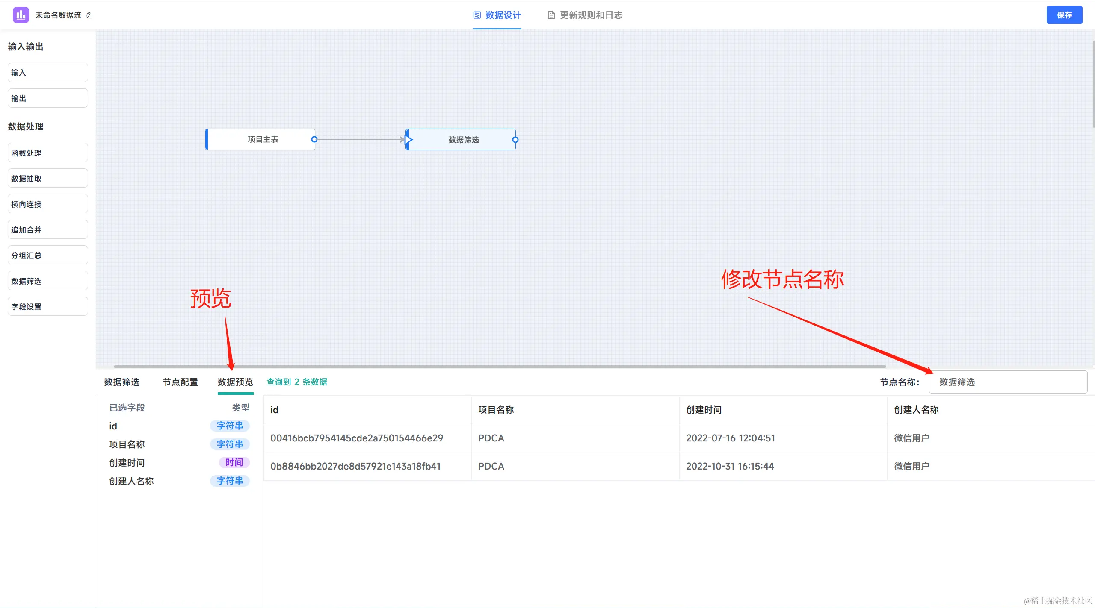Select the 数据预览 tab
The width and height of the screenshot is (1095, 608).
click(x=235, y=382)
